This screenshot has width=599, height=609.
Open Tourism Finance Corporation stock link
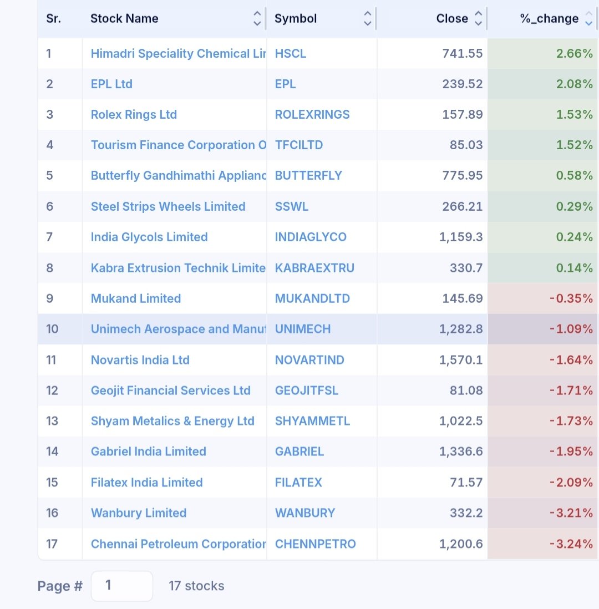[178, 145]
